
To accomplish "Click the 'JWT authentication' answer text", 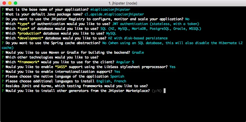I will (130, 24).
